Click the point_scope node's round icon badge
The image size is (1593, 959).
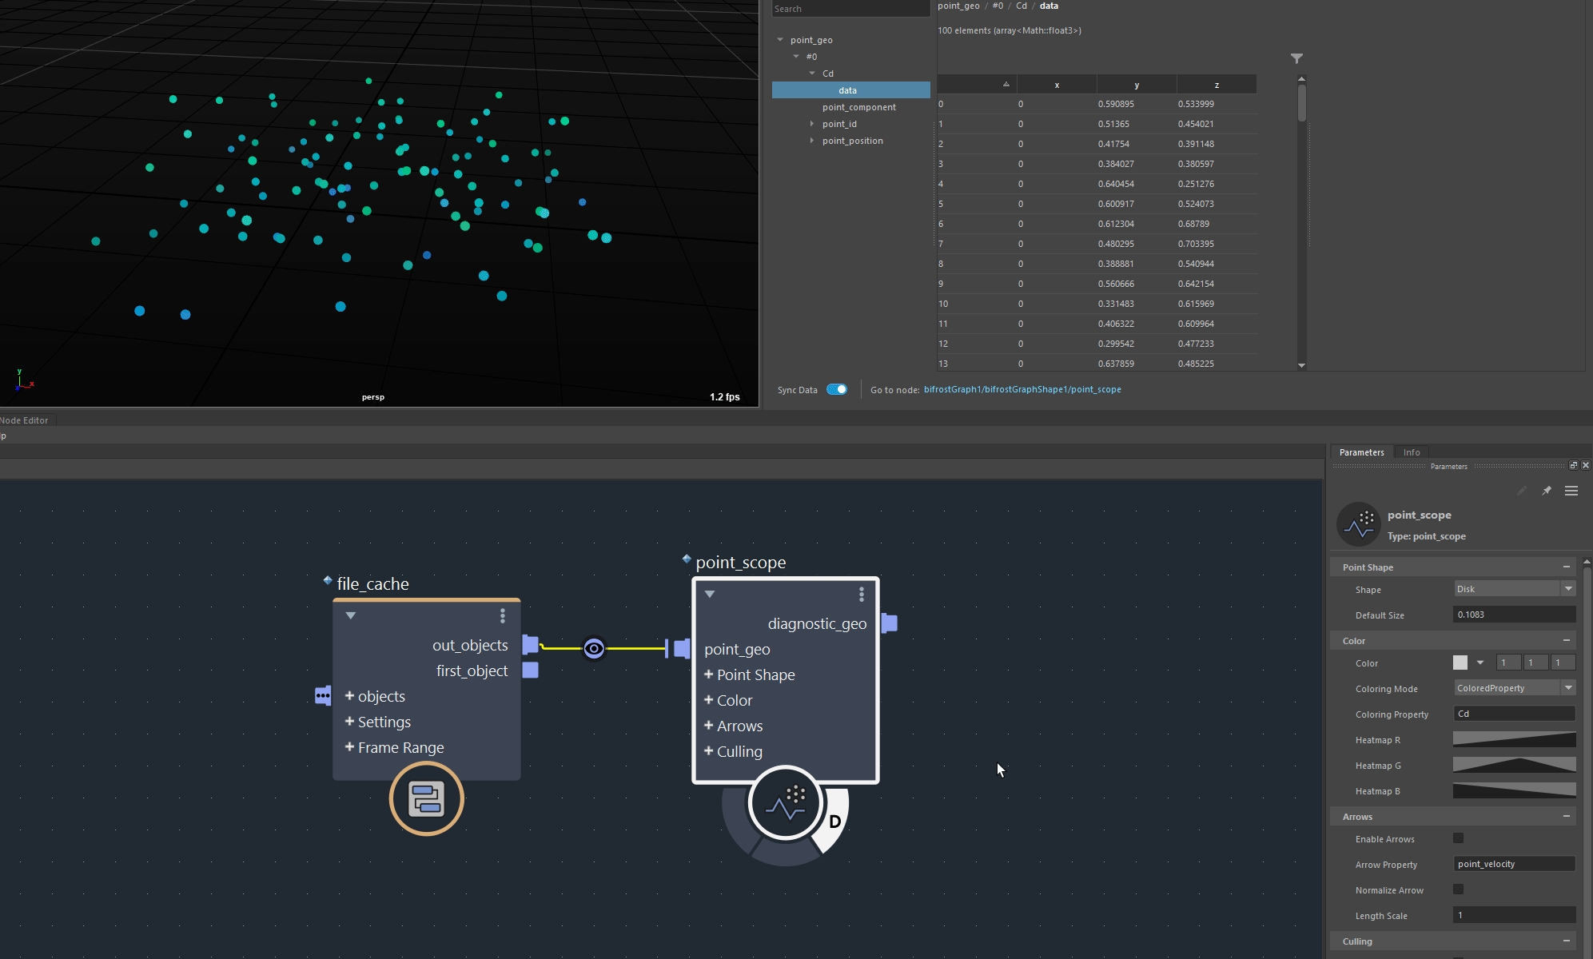(x=785, y=804)
